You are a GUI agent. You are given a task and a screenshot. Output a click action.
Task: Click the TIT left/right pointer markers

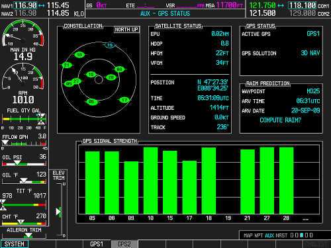pos(3,204)
